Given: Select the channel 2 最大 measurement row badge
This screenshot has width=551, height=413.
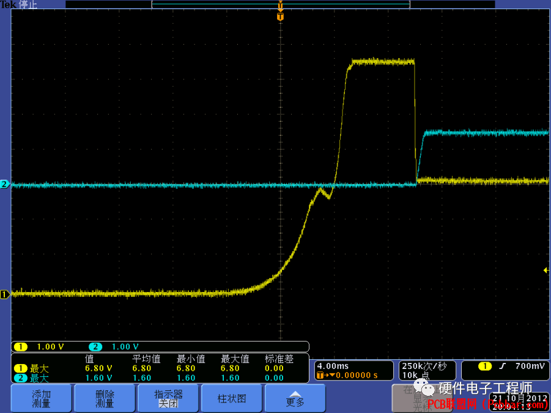Looking at the screenshot, I should coord(21,378).
